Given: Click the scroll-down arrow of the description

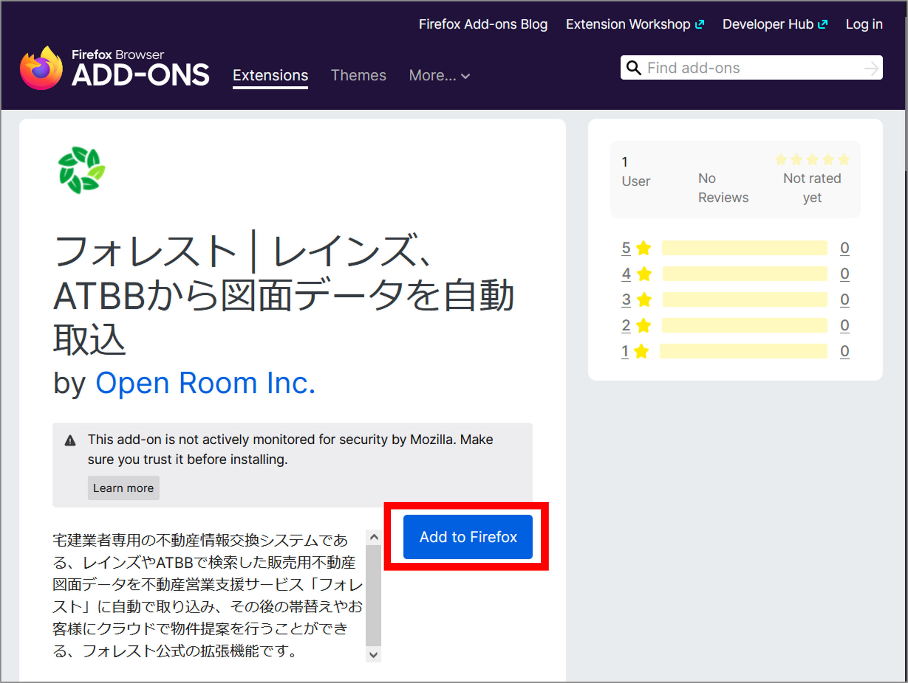Looking at the screenshot, I should pyautogui.click(x=373, y=655).
